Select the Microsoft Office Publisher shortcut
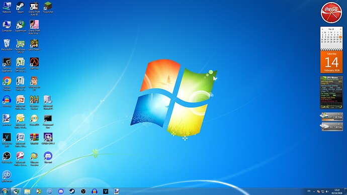This screenshot has width=347, height=195. (20, 84)
